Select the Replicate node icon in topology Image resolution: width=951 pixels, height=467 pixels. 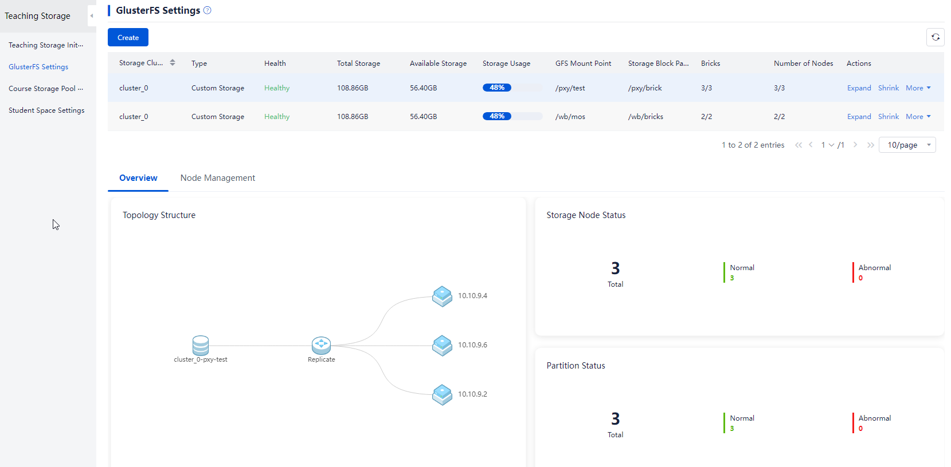pyautogui.click(x=321, y=345)
